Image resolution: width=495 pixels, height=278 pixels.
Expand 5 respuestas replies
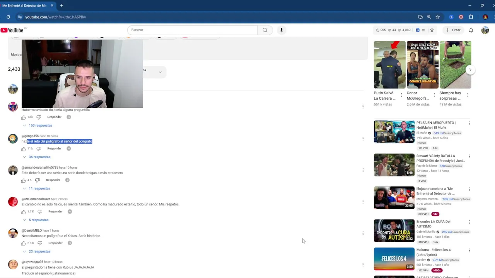point(36,220)
